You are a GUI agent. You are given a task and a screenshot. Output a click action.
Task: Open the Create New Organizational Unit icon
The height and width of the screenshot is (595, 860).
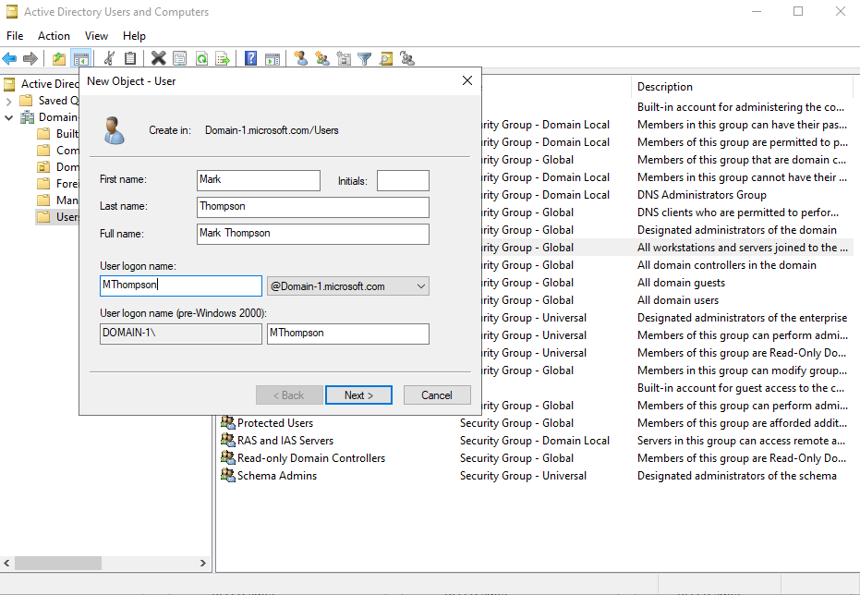[345, 58]
